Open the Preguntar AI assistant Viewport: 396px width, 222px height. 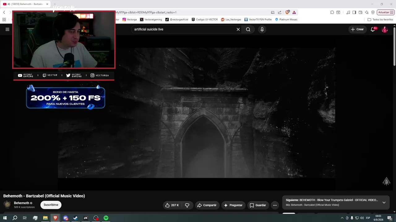point(233,205)
